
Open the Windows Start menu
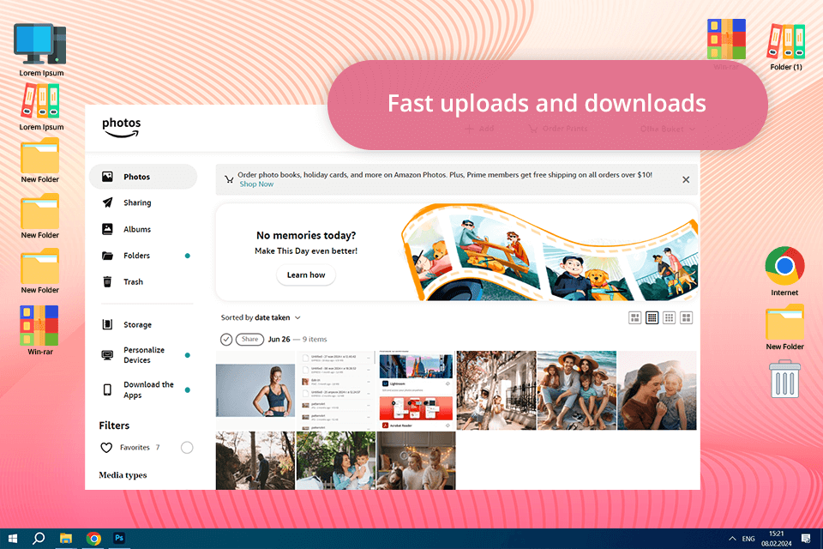click(x=13, y=539)
